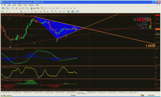Select the Crosshair tool
This screenshot has width=161, height=97.
(6, 12)
